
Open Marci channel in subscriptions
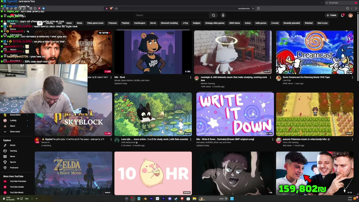[13, 126]
